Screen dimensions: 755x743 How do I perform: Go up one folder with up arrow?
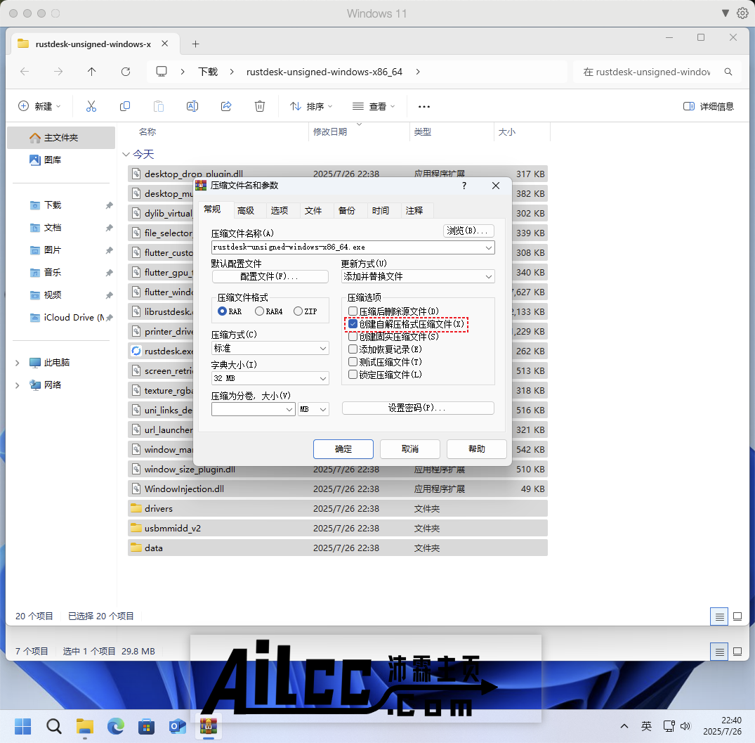tap(91, 72)
